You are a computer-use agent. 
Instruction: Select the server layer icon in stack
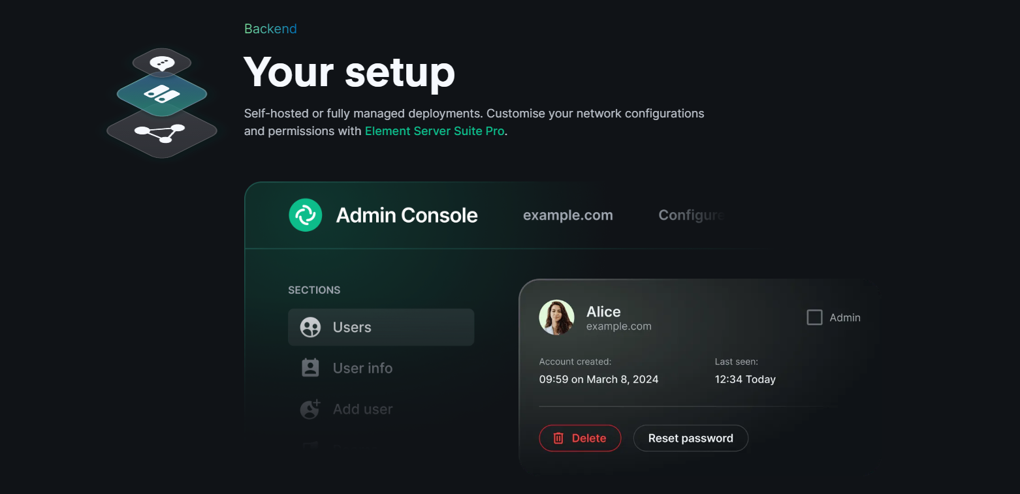[162, 94]
